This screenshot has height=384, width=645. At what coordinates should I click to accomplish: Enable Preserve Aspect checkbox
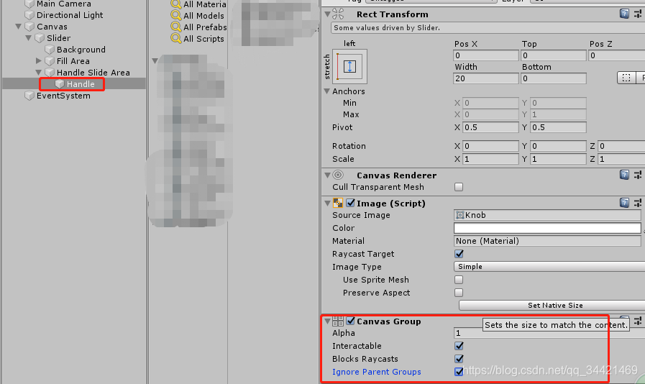[x=459, y=293]
